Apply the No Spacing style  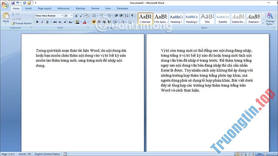pyautogui.click(x=161, y=19)
